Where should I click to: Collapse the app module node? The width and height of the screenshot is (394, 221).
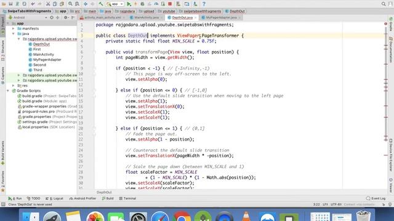tap(8, 23)
